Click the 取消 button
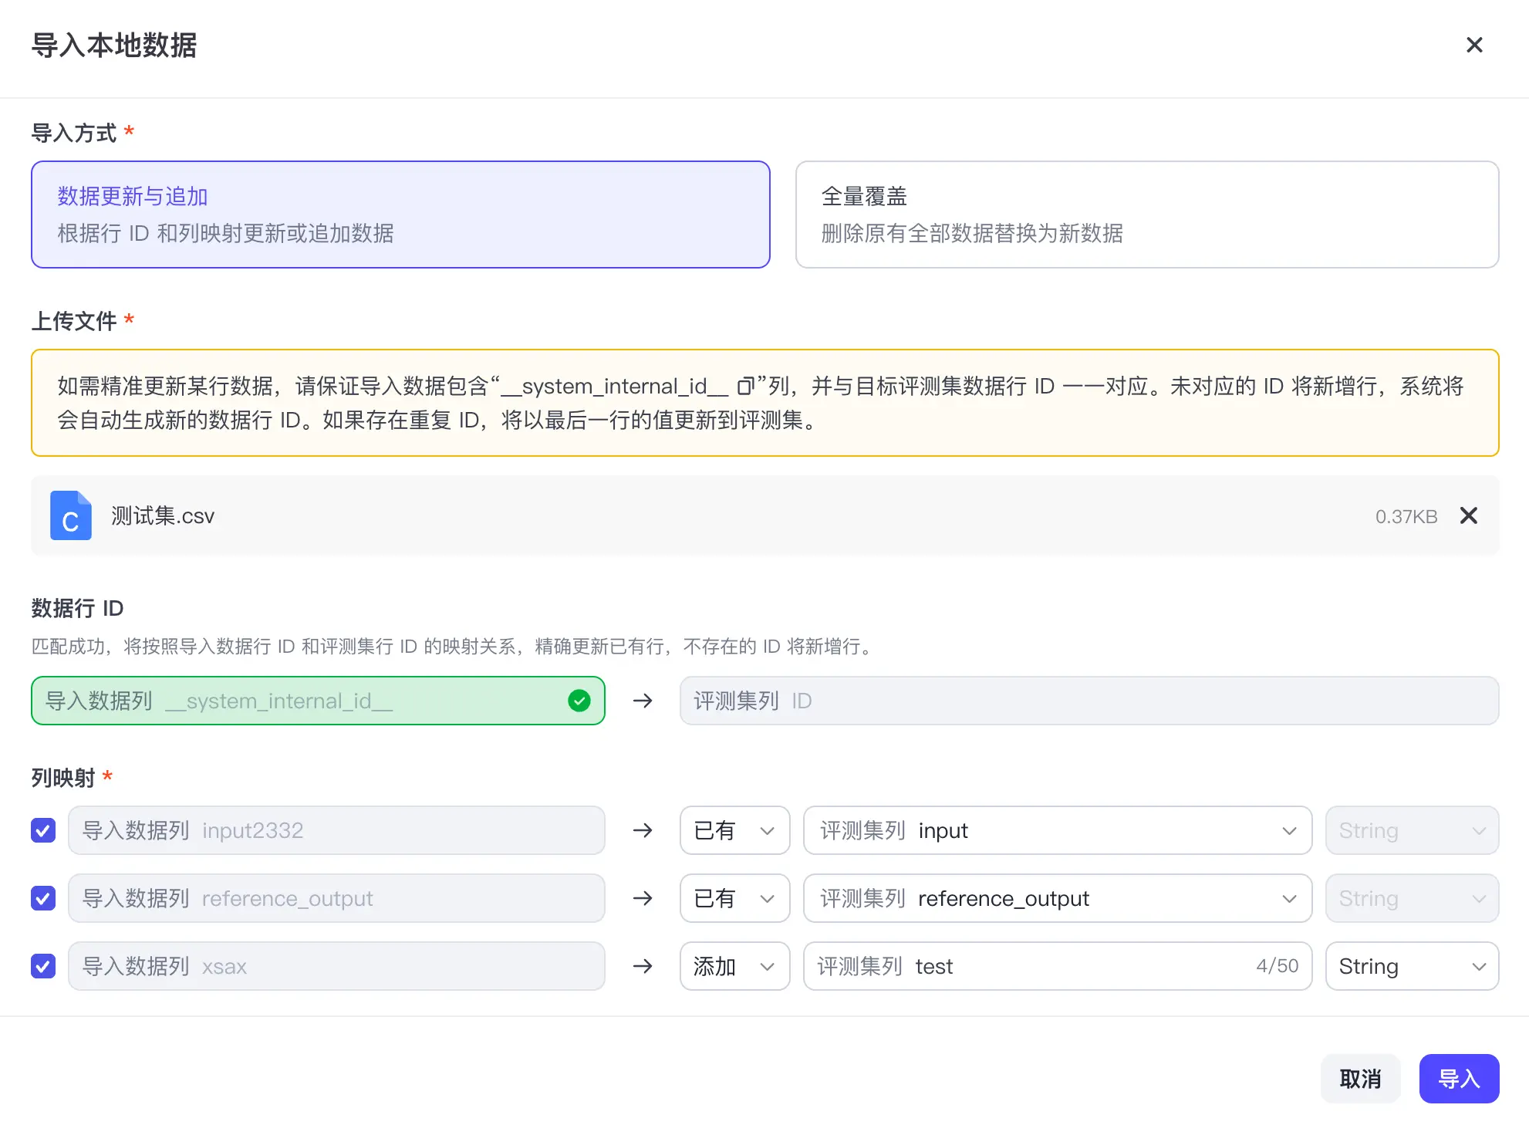 1360,1079
